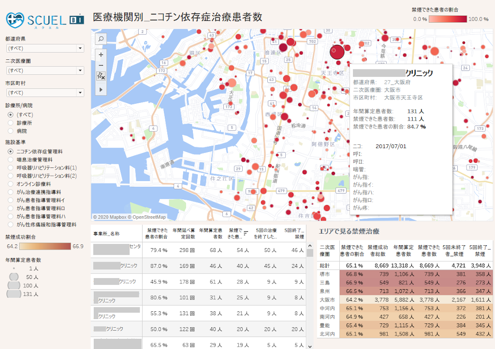Image resolution: width=495 pixels, height=349 pixels.
Task: Expand map tools with the arrow icon
Action: coord(101,89)
